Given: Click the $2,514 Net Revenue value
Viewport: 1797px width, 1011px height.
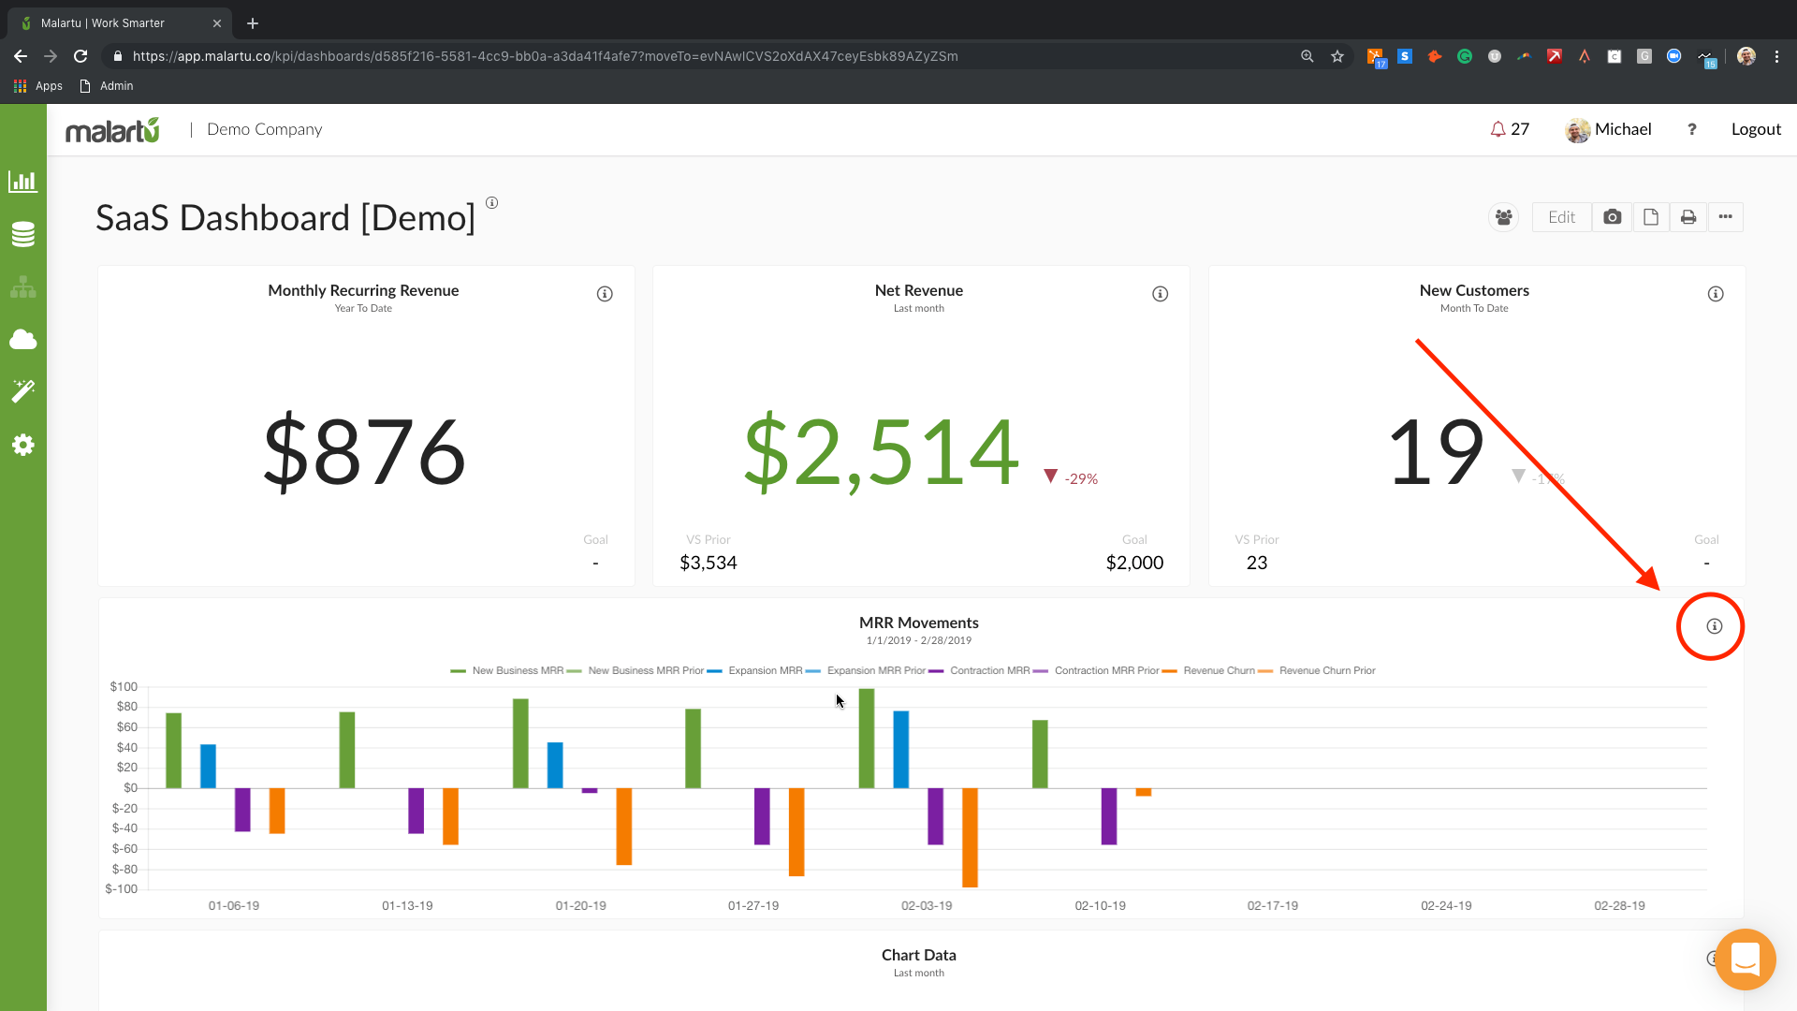Looking at the screenshot, I should (882, 452).
